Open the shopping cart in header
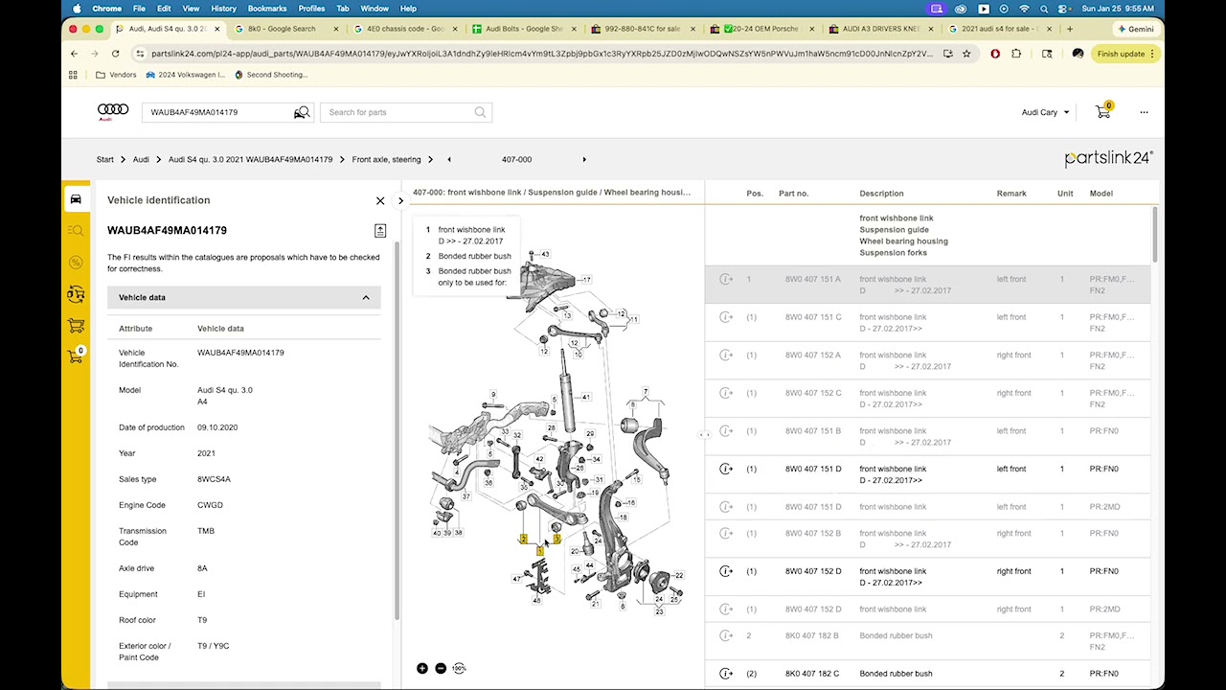1226x690 pixels. pyautogui.click(x=1103, y=111)
